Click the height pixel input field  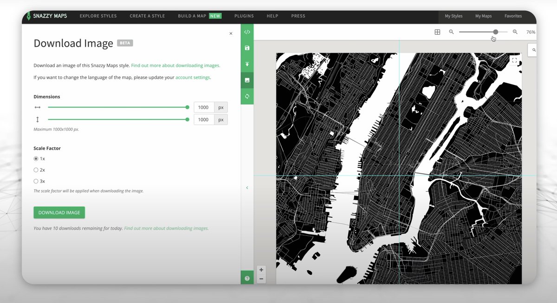pyautogui.click(x=204, y=120)
